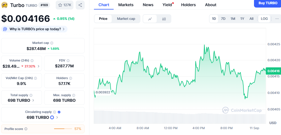Select the Price chart toggle
The height and width of the screenshot is (135, 281).
(x=103, y=19)
